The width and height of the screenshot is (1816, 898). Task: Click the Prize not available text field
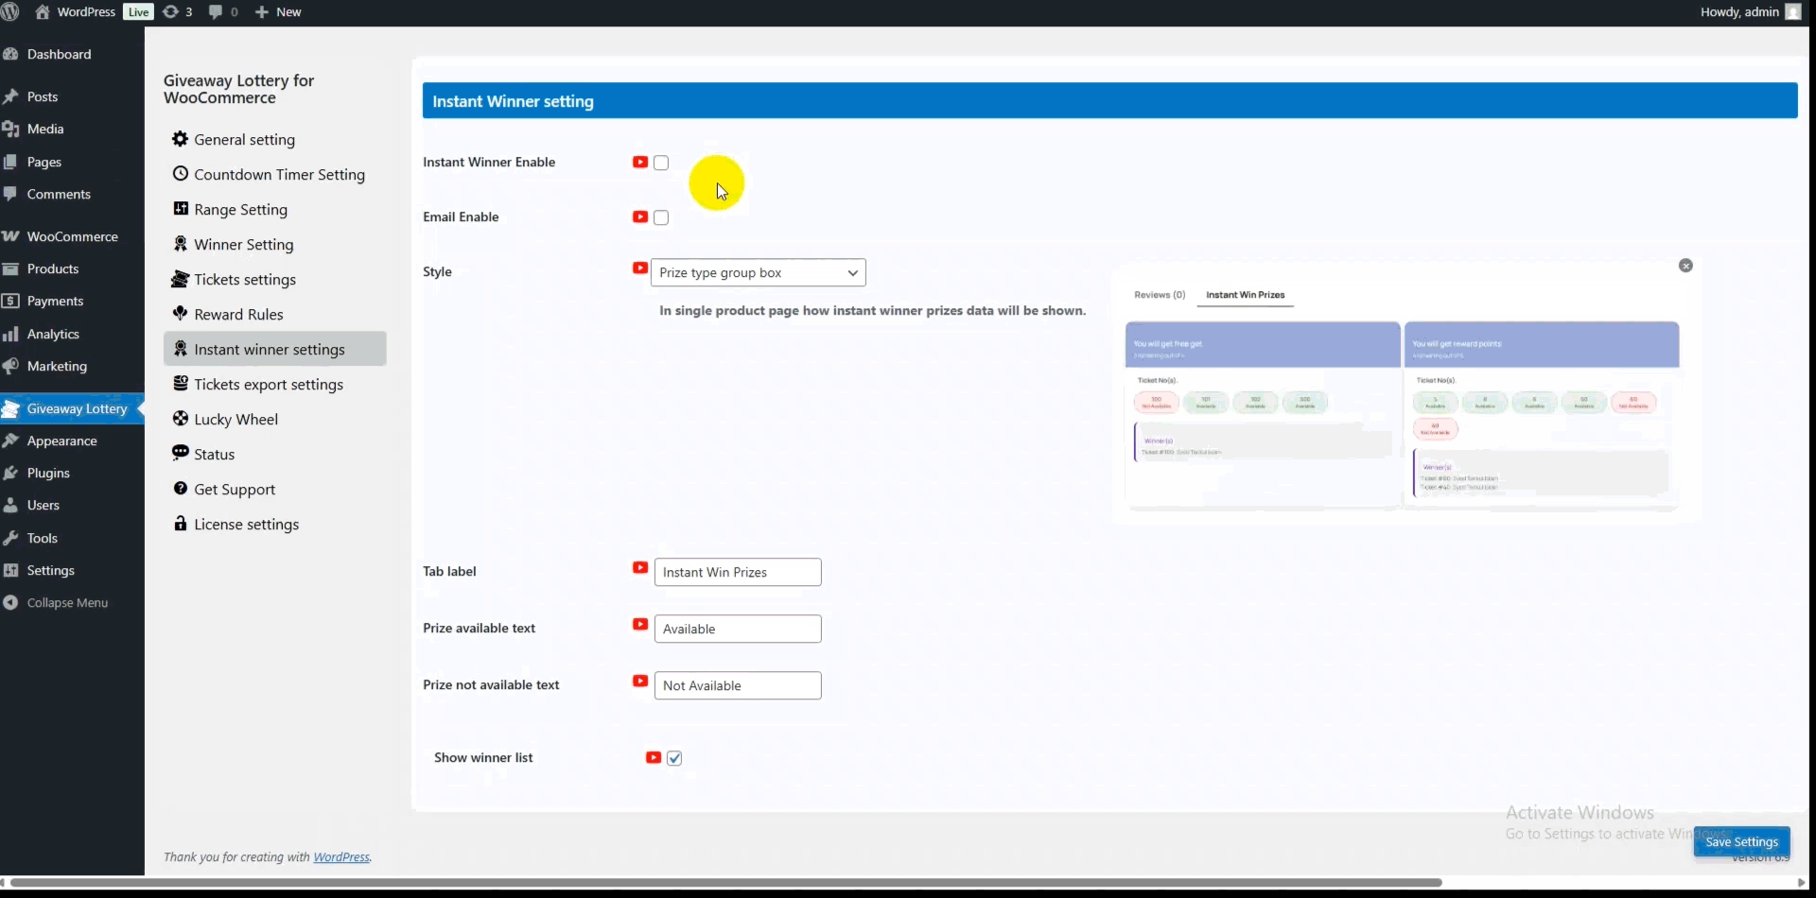pos(738,686)
